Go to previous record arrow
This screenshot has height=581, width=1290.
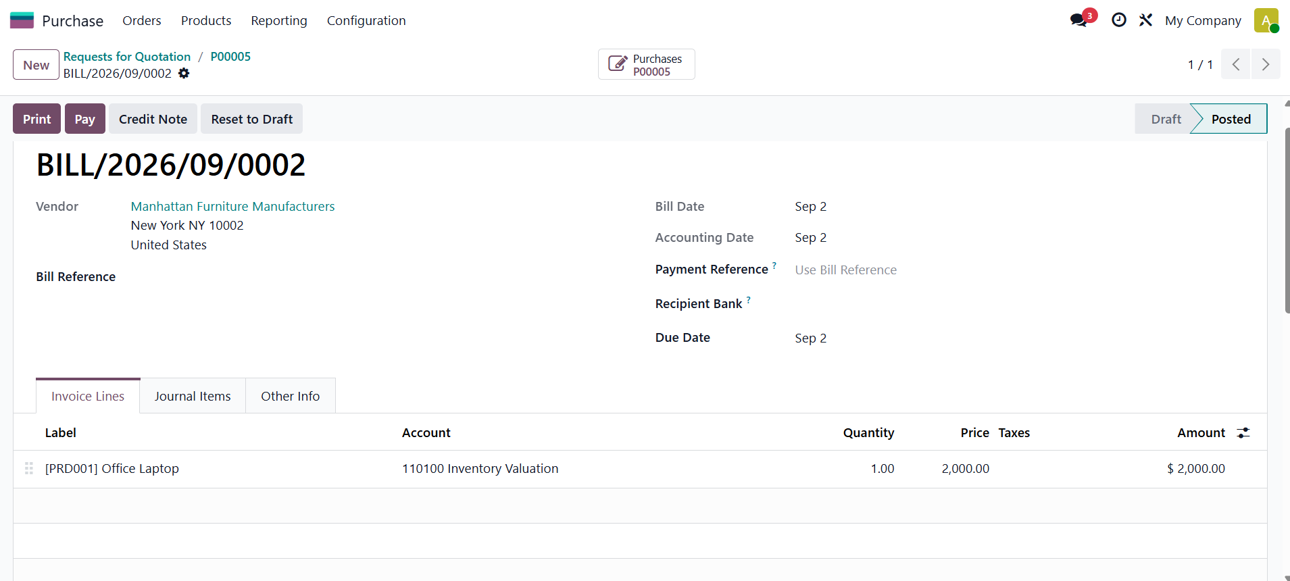pos(1236,65)
